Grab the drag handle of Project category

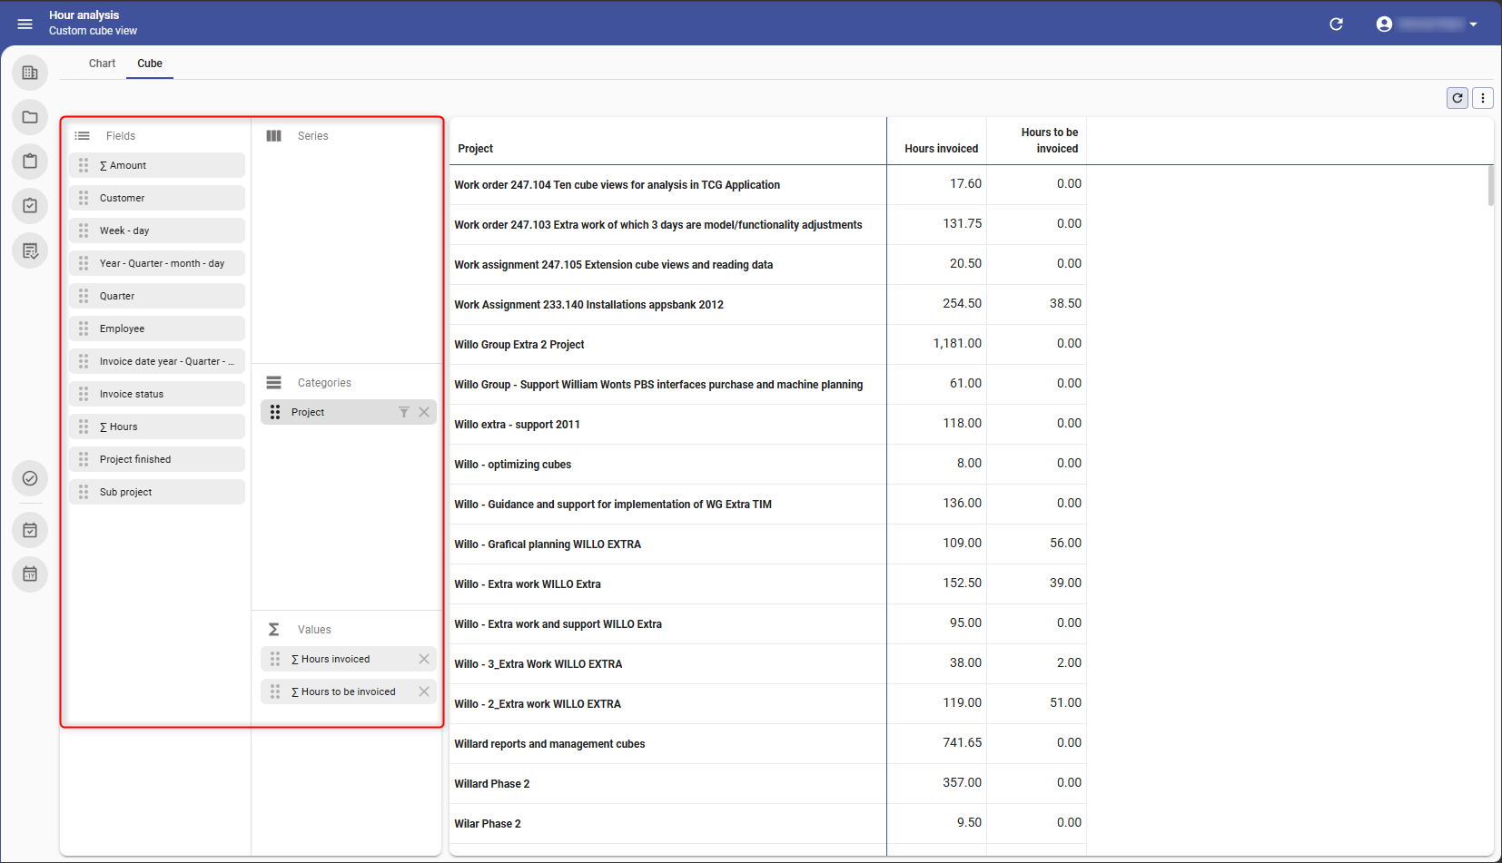tap(275, 412)
